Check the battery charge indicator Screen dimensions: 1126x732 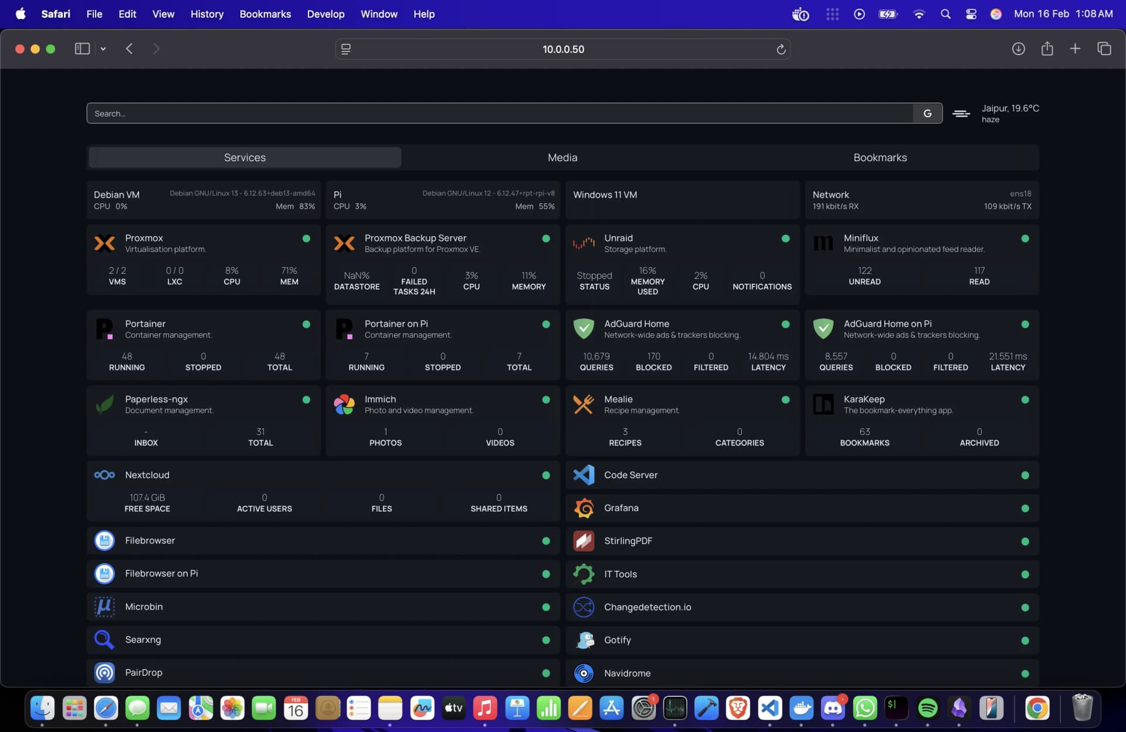coord(887,14)
